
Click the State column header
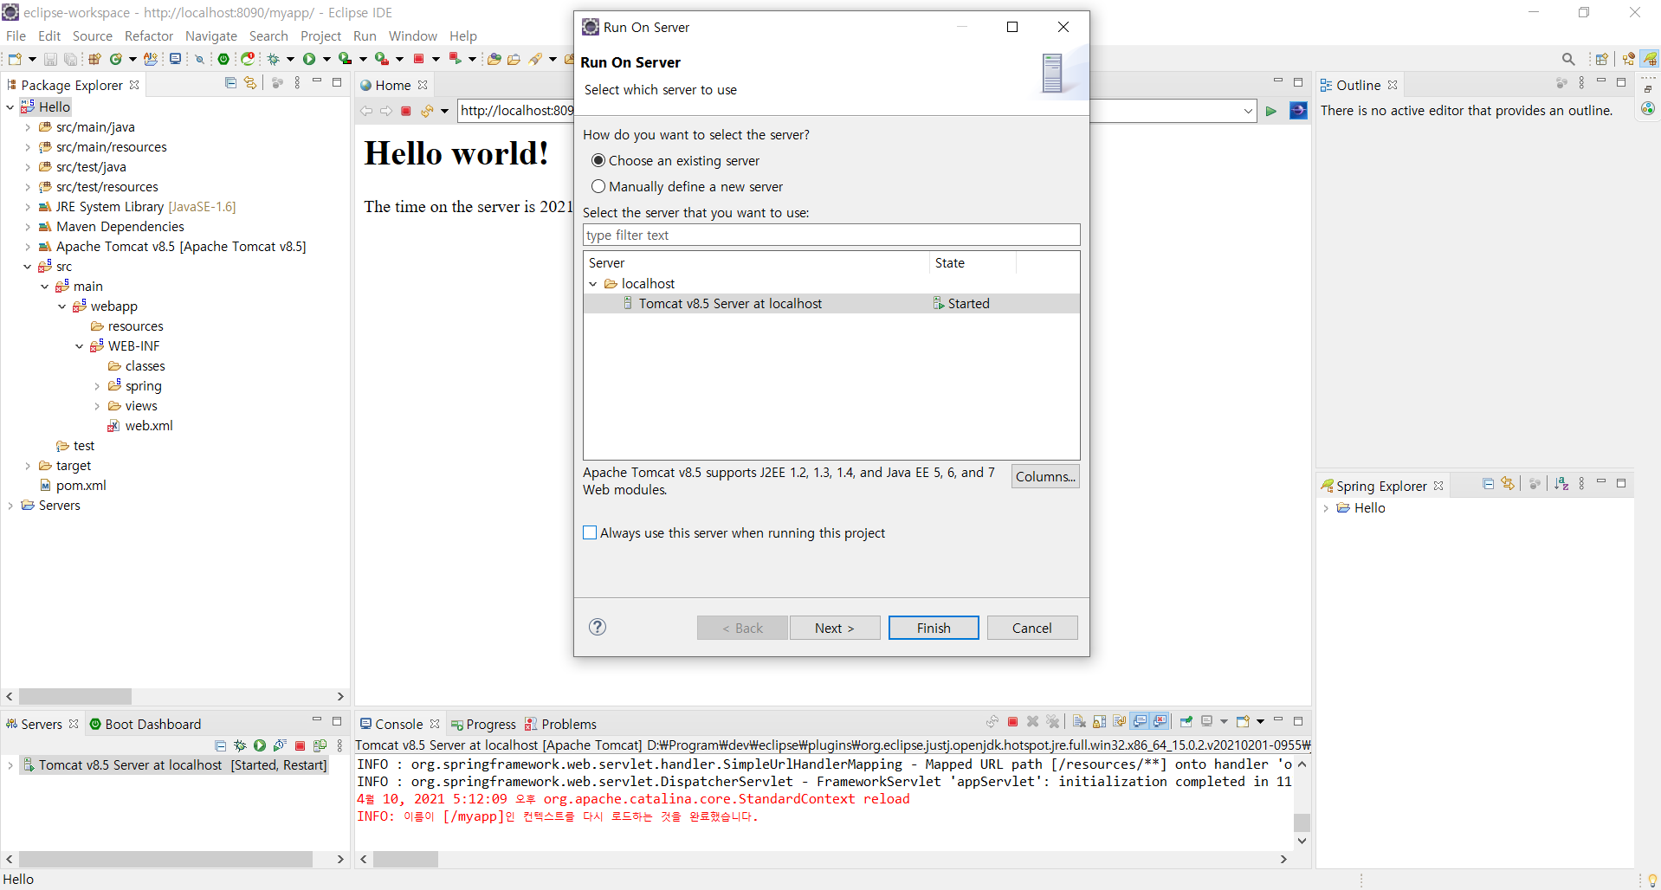(972, 262)
